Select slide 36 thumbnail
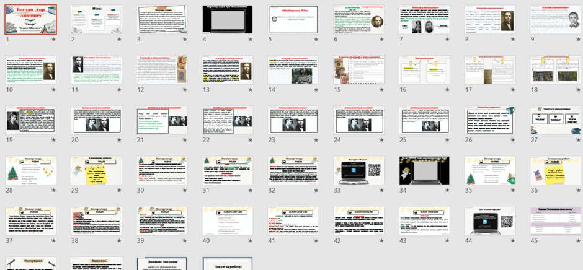Screen dimensions: 583x270 pyautogui.click(x=556, y=170)
